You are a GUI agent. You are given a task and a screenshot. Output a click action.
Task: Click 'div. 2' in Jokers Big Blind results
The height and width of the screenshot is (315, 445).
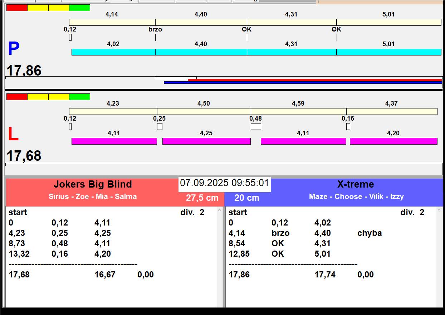click(x=192, y=212)
